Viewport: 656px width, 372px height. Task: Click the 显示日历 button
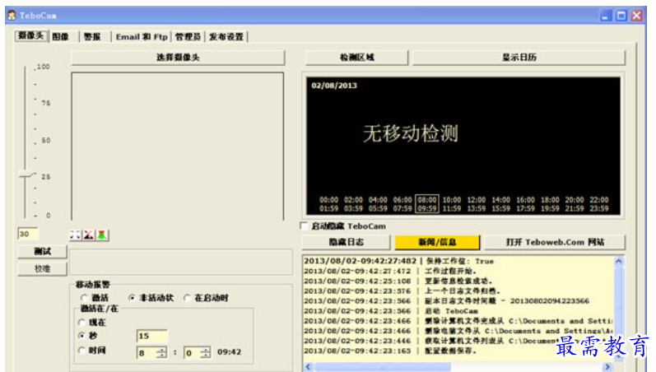coord(519,58)
